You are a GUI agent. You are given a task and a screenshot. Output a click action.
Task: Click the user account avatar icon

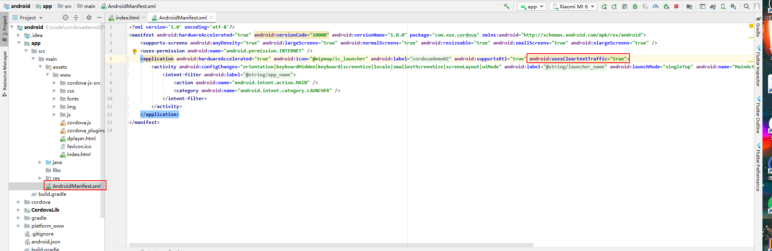pos(757,6)
